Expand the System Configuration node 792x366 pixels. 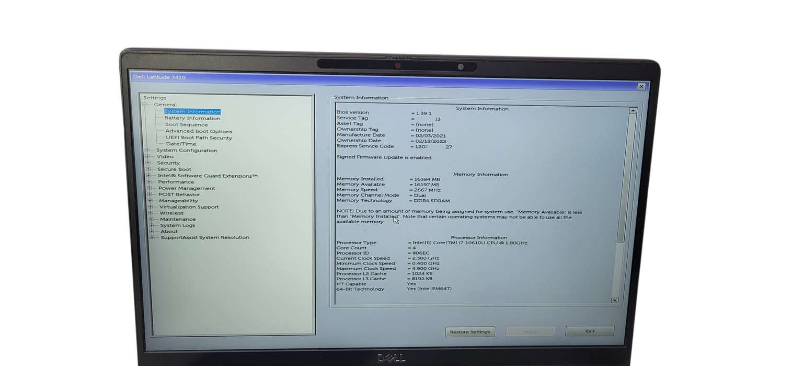tap(147, 150)
